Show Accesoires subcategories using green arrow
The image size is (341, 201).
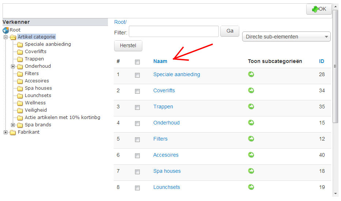click(x=251, y=155)
